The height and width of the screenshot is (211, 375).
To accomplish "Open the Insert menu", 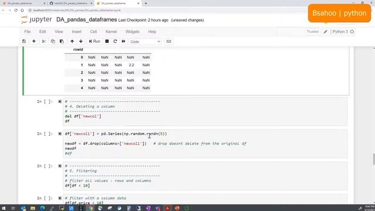I will pyautogui.click(x=77, y=32).
